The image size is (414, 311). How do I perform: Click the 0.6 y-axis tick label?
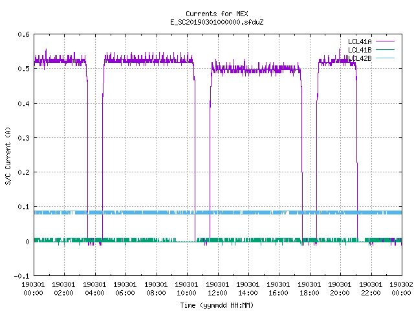tap(23, 34)
